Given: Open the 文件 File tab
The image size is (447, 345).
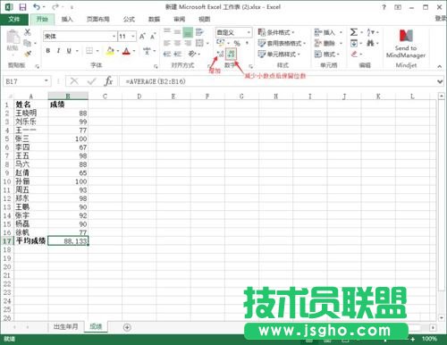Looking at the screenshot, I should [x=14, y=19].
